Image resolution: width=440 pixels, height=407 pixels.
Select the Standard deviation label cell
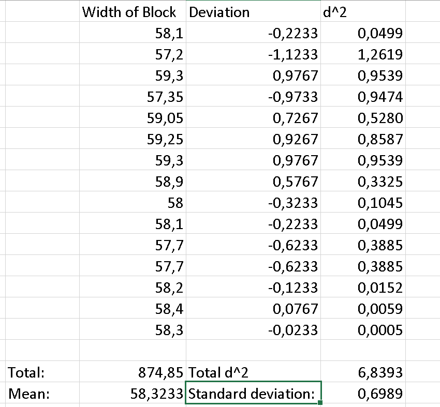(253, 393)
